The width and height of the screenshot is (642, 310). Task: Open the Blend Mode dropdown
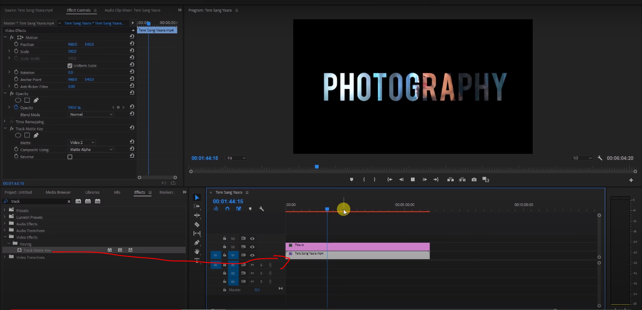click(91, 114)
